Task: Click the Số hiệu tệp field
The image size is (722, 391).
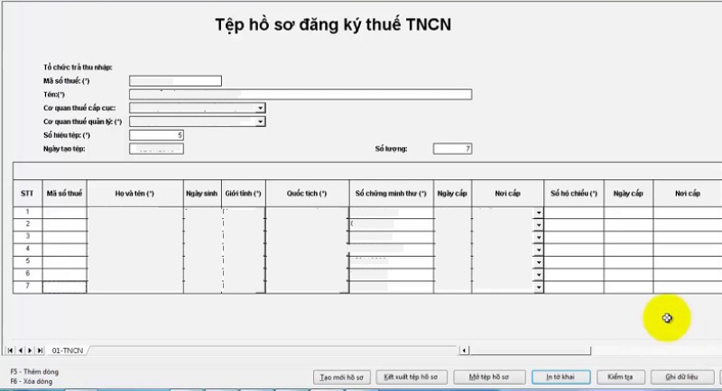Action: coord(156,135)
